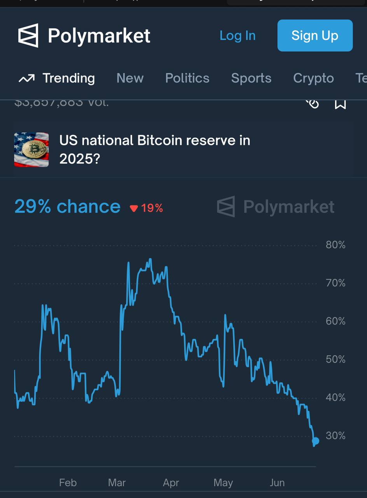
Task: Open the Log In link
Action: pos(238,35)
